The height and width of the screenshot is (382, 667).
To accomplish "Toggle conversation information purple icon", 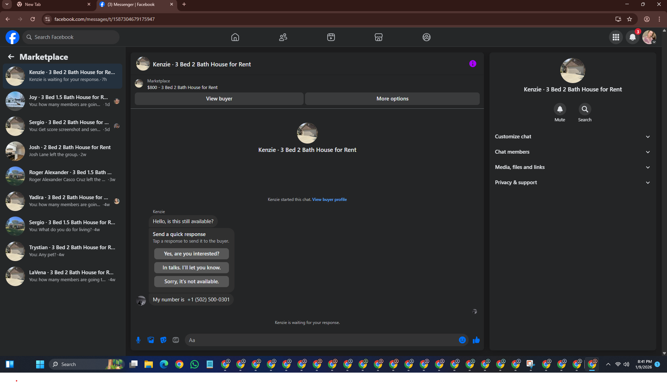I will 472,64.
